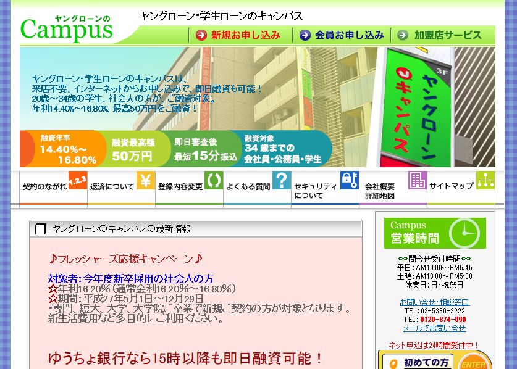Click the orange ENTER circle button
Screen dimensions: 517x369
coord(474,362)
